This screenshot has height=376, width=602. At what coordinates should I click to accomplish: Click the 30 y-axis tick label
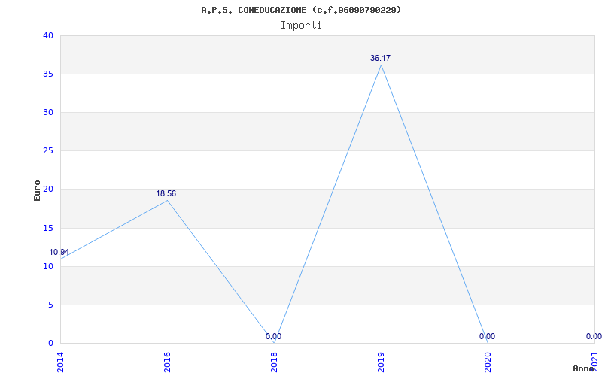coord(48,112)
